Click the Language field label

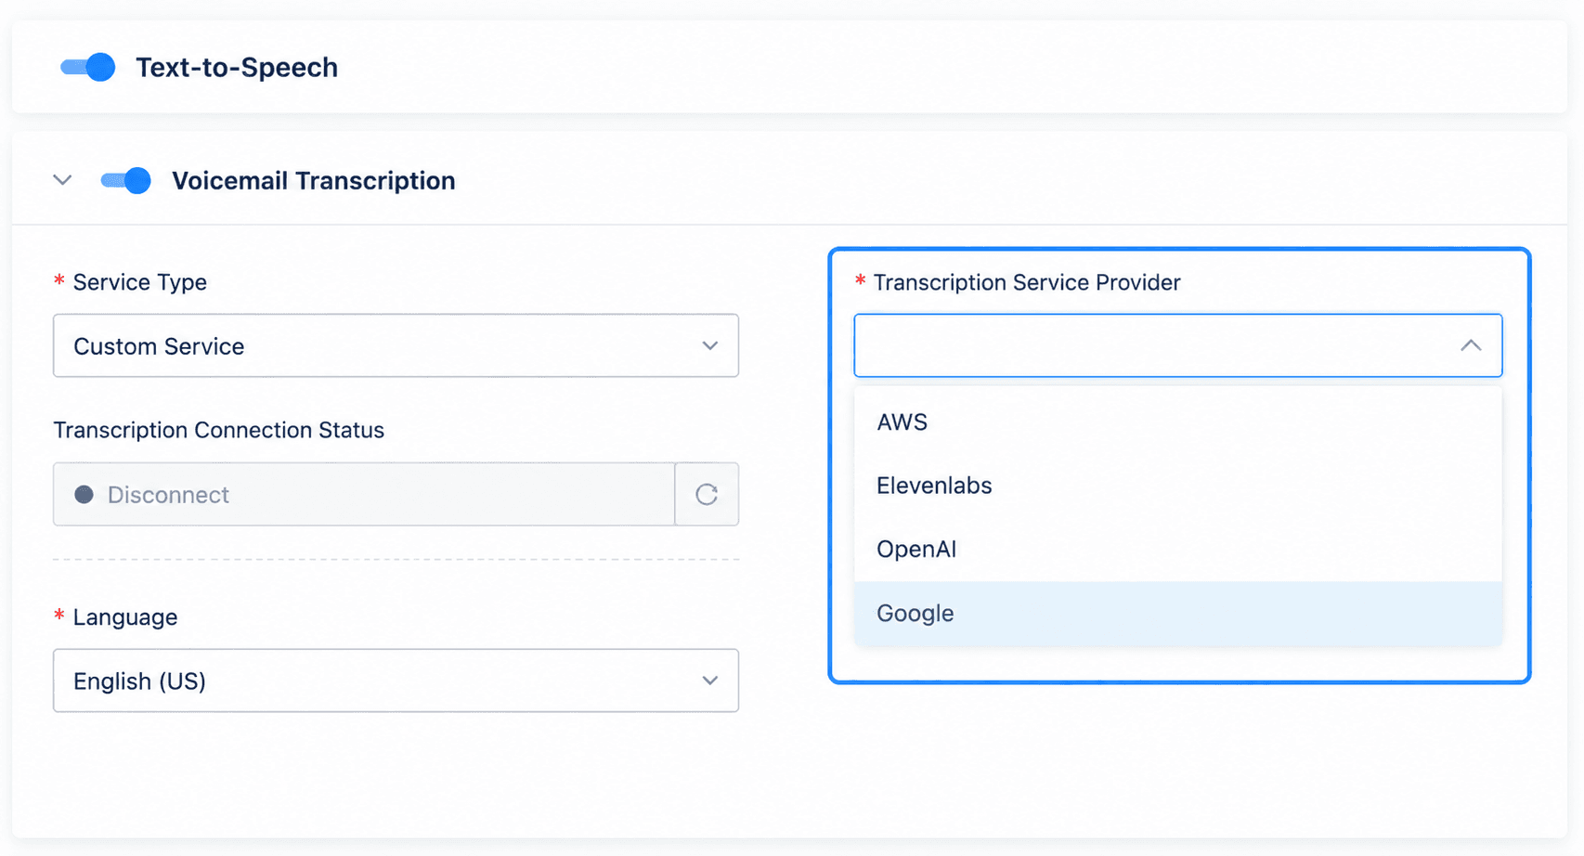point(125,617)
